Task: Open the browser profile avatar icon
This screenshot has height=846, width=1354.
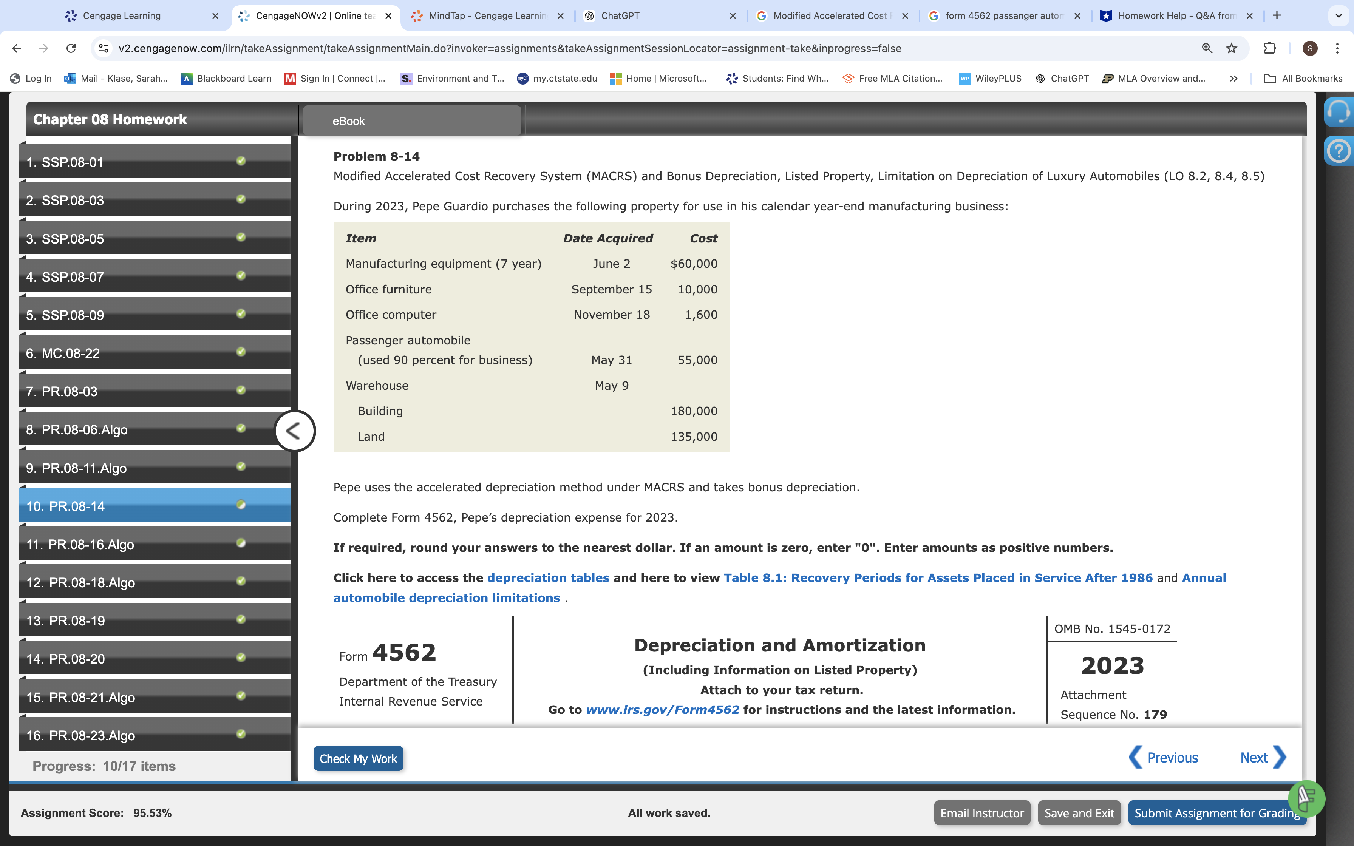Action: [1310, 48]
